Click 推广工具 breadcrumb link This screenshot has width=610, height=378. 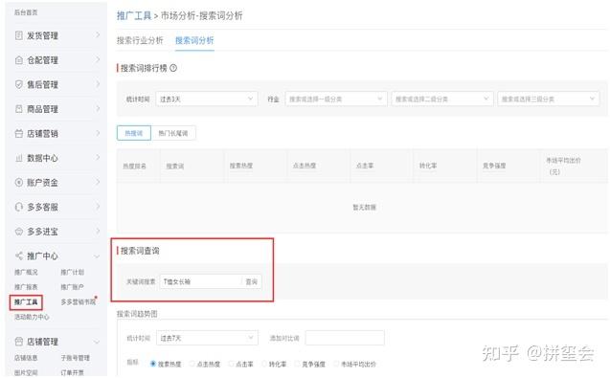pos(134,15)
